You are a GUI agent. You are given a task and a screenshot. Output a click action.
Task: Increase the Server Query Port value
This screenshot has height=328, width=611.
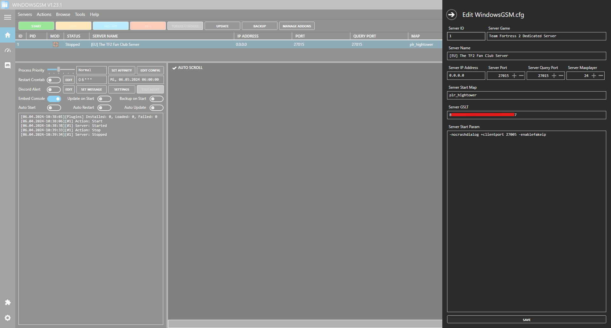coord(554,76)
